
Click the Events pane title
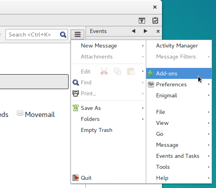(98, 31)
